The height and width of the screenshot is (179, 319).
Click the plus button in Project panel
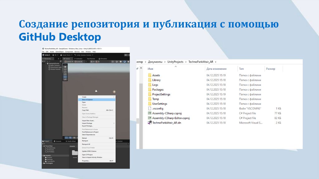(43, 144)
